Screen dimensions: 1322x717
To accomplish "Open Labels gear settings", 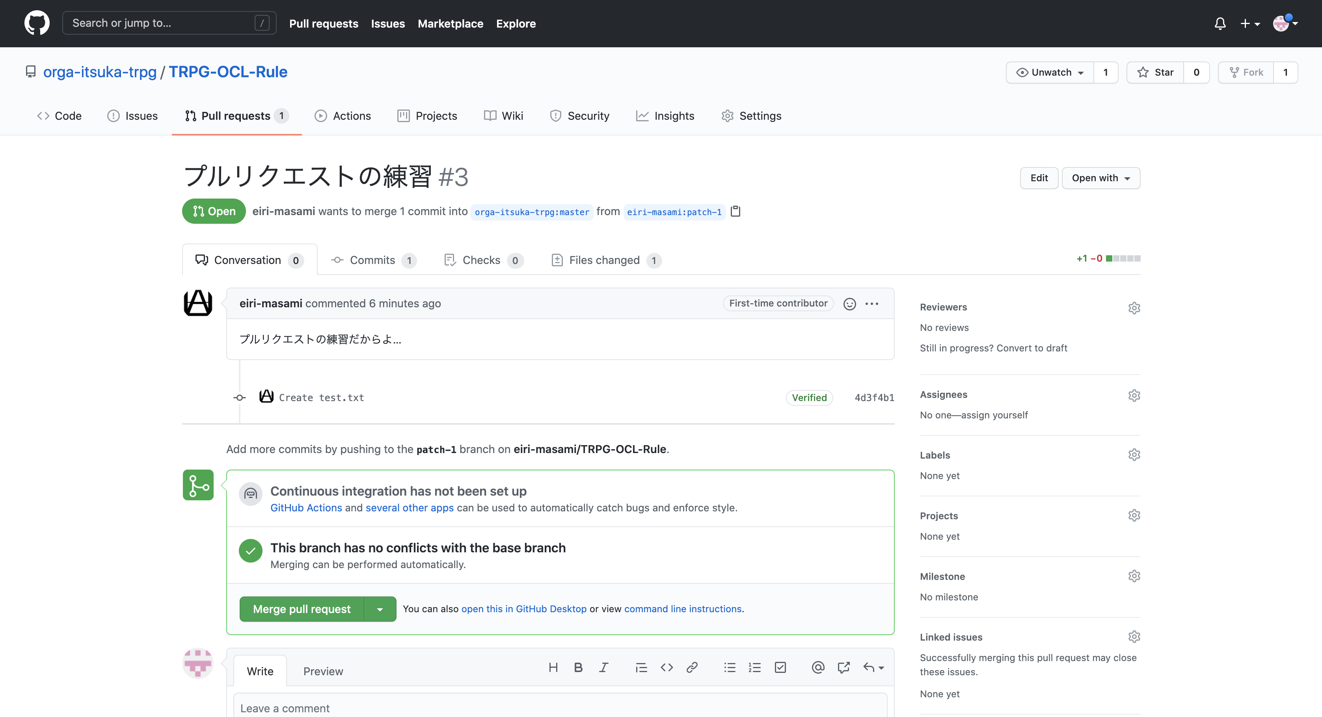I will [x=1134, y=455].
